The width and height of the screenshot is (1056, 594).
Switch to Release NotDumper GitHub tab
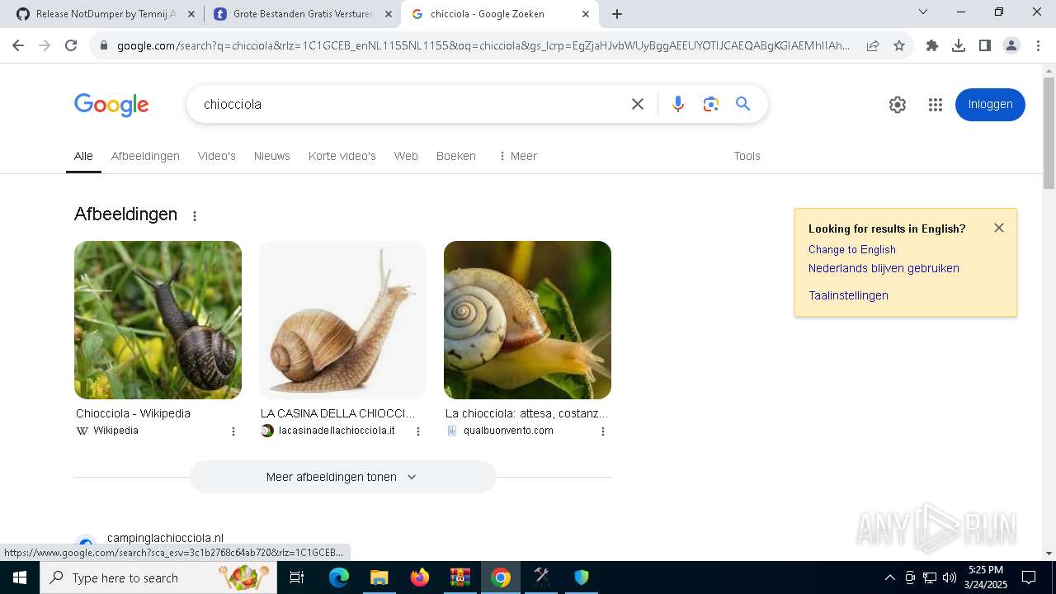click(107, 14)
